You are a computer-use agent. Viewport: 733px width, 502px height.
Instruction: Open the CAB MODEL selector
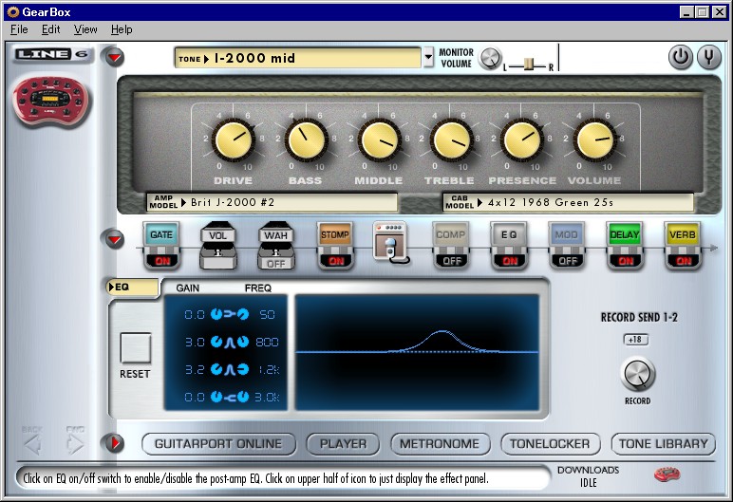pyautogui.click(x=568, y=202)
